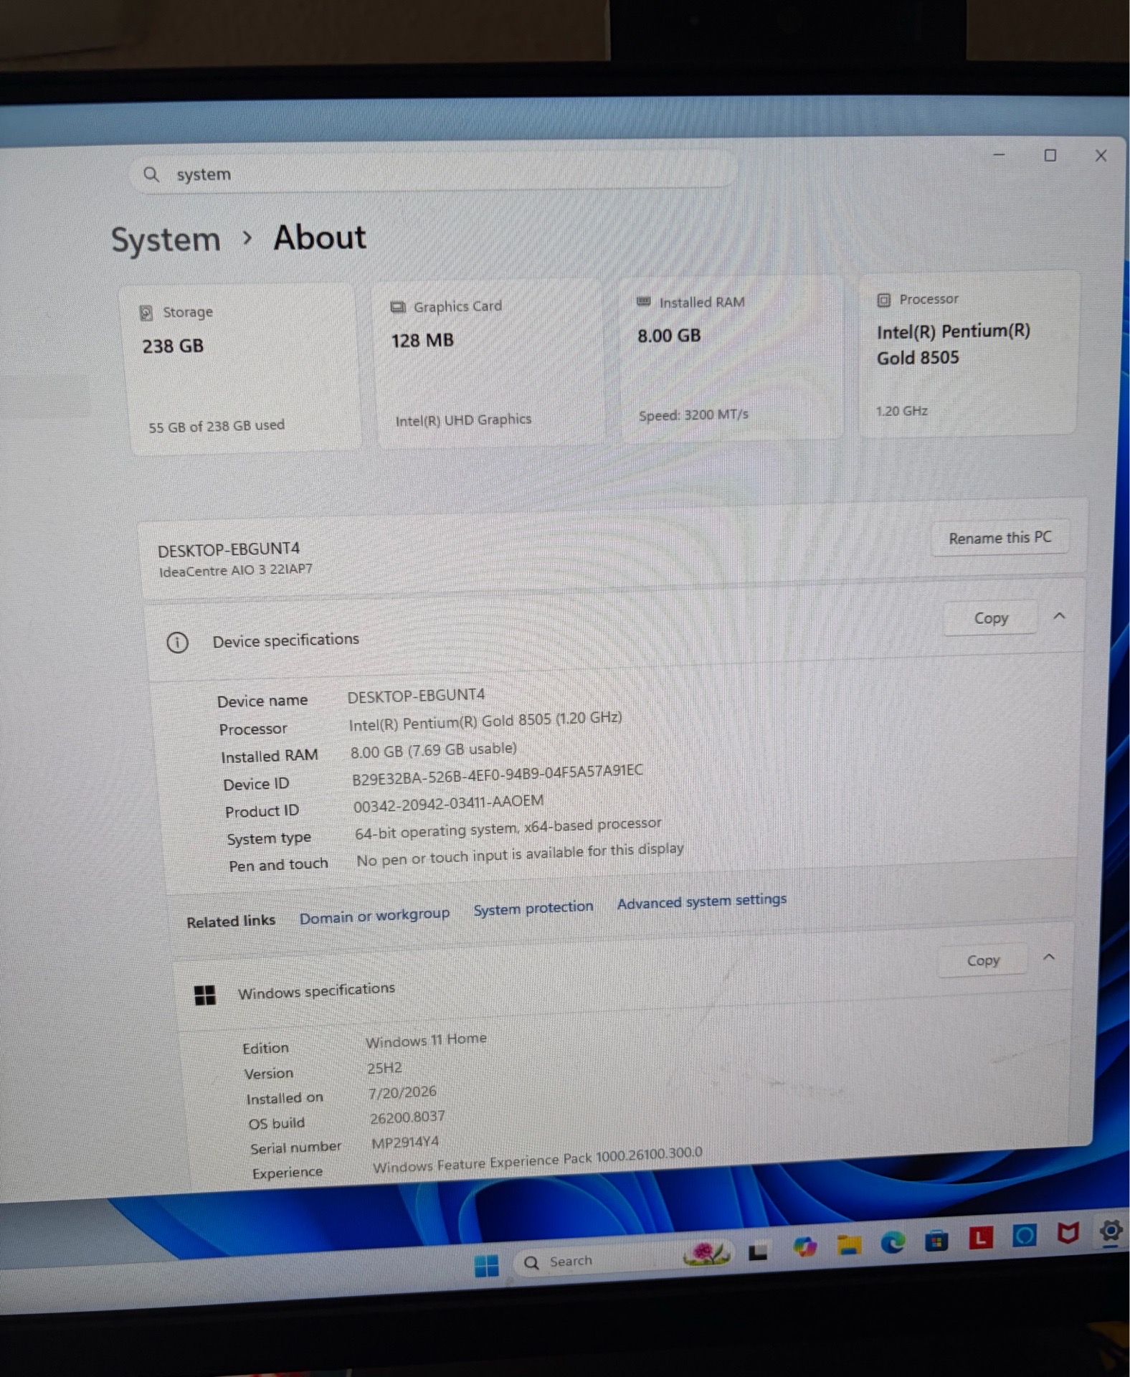Close the Settings window
This screenshot has height=1377, width=1130.
click(x=1101, y=156)
